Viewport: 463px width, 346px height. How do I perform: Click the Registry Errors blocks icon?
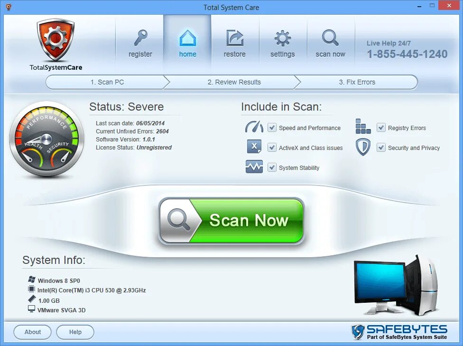tap(363, 126)
